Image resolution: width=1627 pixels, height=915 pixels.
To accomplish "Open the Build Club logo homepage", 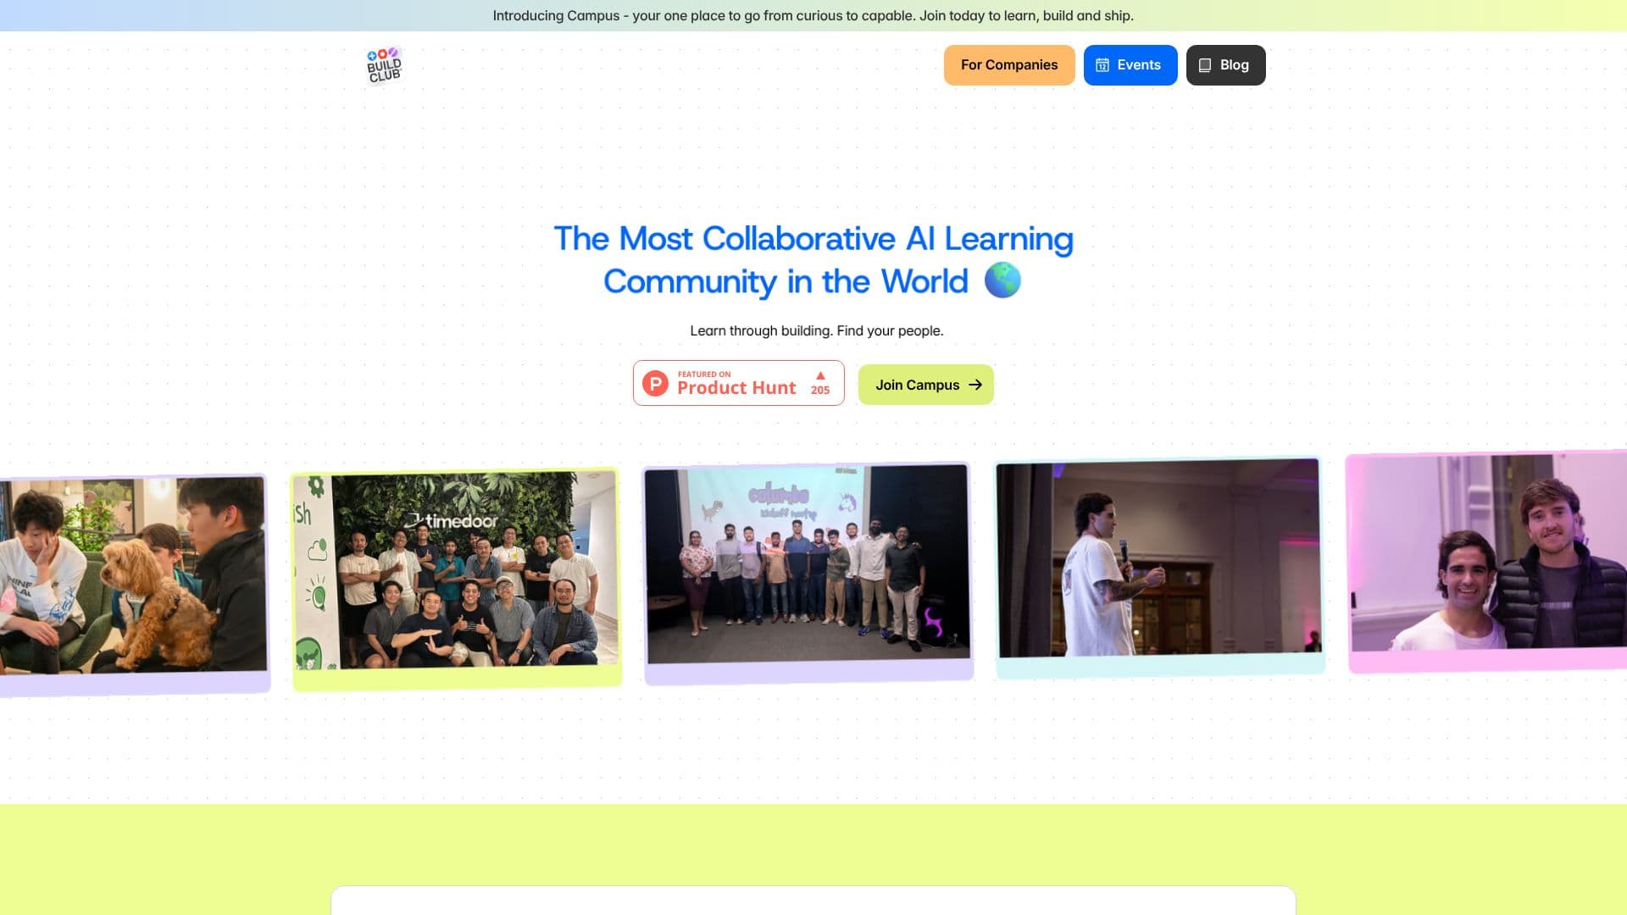I will coord(384,65).
